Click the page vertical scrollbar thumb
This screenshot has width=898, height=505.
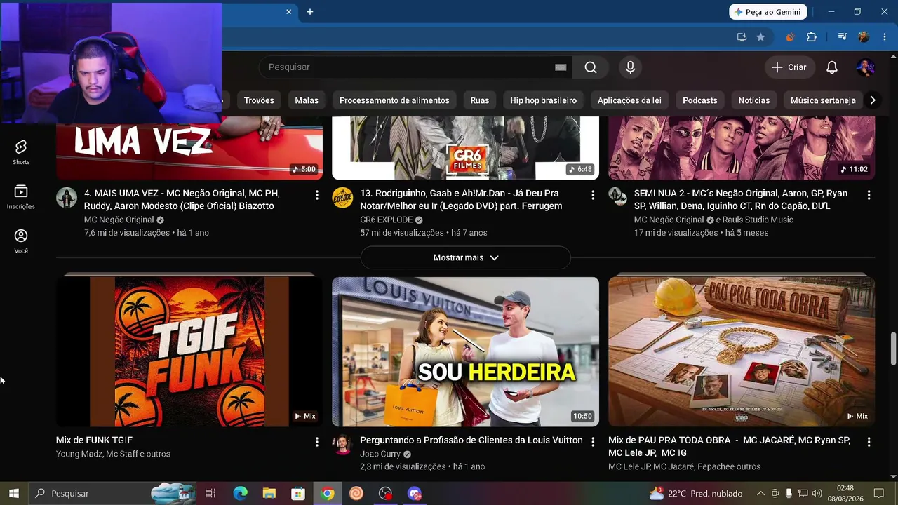(893, 349)
